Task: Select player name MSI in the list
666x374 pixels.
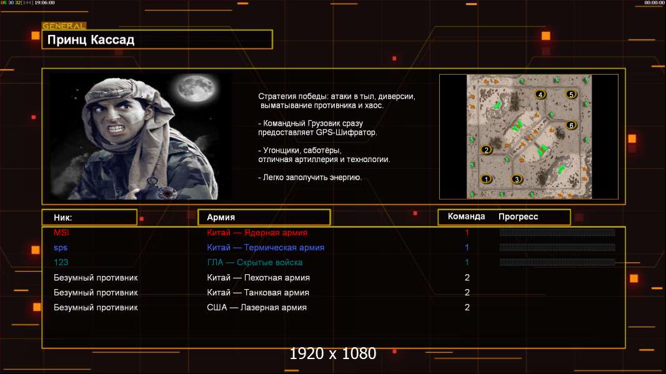Action: tap(61, 233)
